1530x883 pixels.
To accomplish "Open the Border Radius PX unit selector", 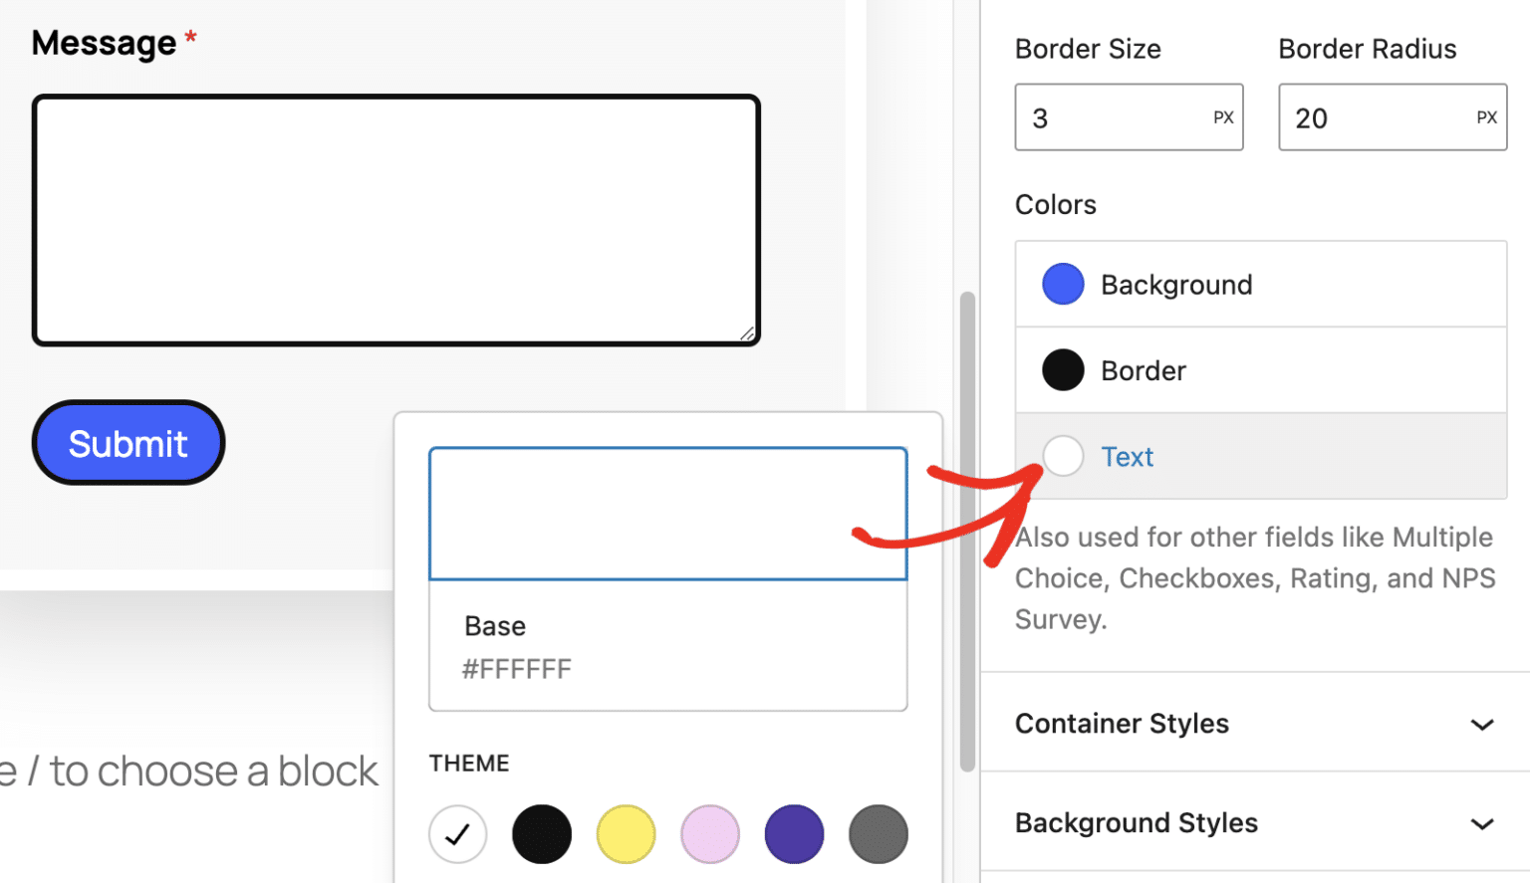I will pyautogui.click(x=1486, y=117).
